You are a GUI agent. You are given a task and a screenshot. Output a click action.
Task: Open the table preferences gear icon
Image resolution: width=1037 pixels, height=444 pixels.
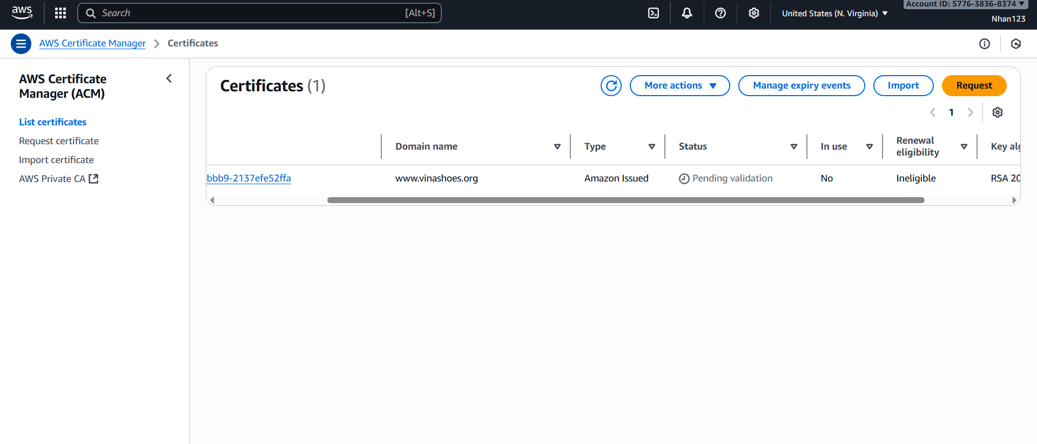point(998,112)
